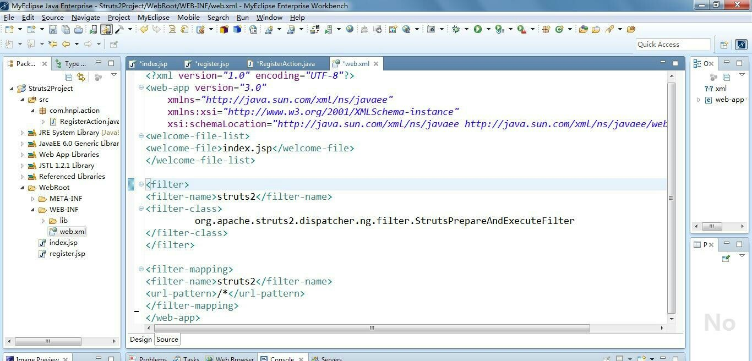Open the Type Hierarchy view tab
Image resolution: width=752 pixels, height=361 pixels.
coord(70,64)
